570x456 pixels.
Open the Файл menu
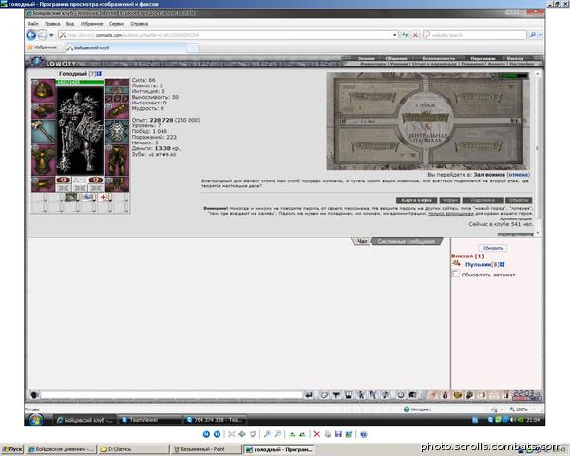click(x=33, y=24)
